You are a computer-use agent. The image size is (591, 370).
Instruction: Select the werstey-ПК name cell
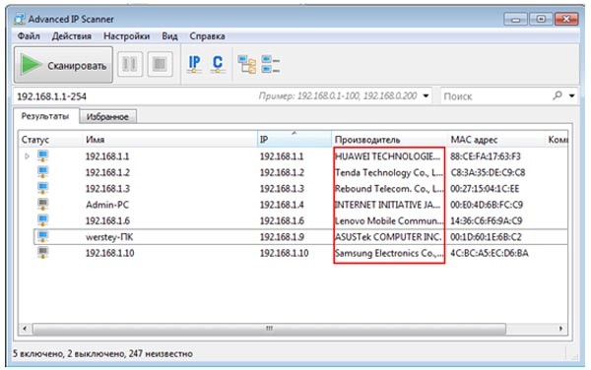coord(109,237)
